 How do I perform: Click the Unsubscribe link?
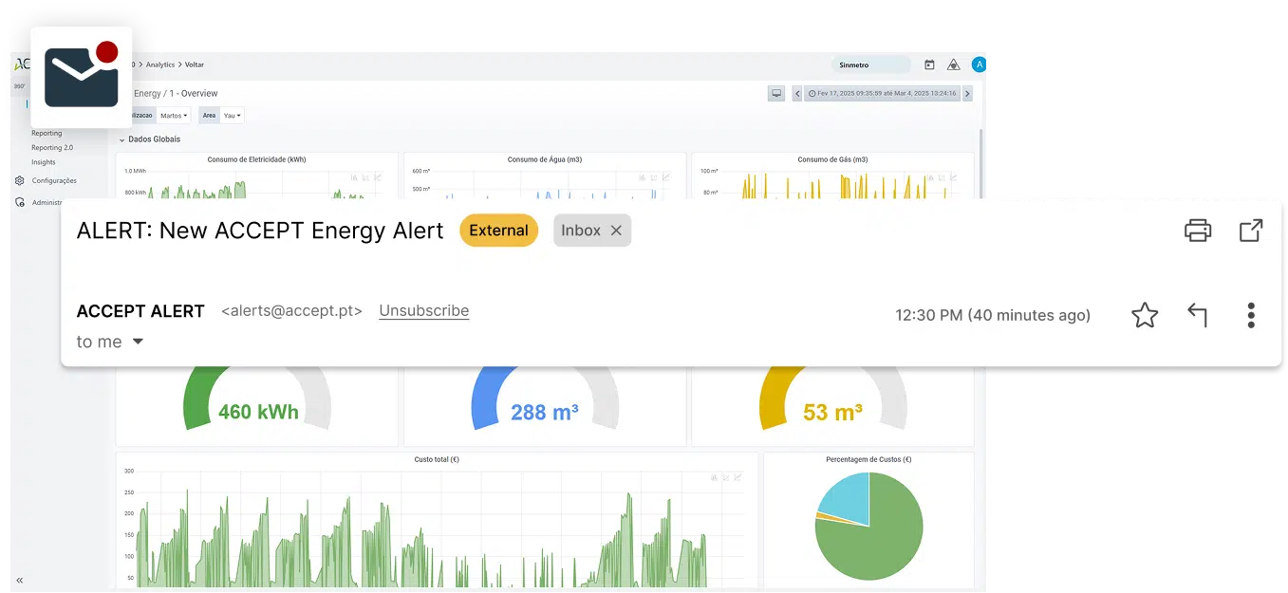click(x=423, y=310)
